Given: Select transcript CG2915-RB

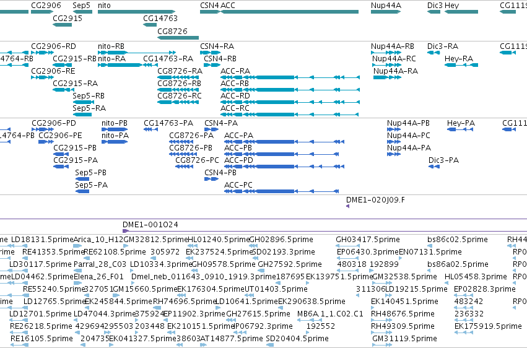Looking at the screenshot, I should click(x=62, y=65).
